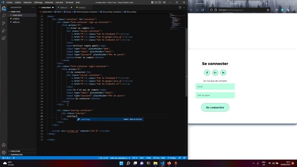Open the Edition menu
The height and width of the screenshot is (167, 297).
[18, 2]
